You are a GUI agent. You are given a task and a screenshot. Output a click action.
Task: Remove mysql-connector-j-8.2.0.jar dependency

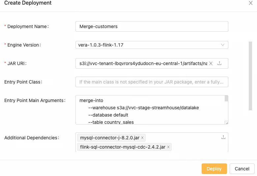(142, 138)
